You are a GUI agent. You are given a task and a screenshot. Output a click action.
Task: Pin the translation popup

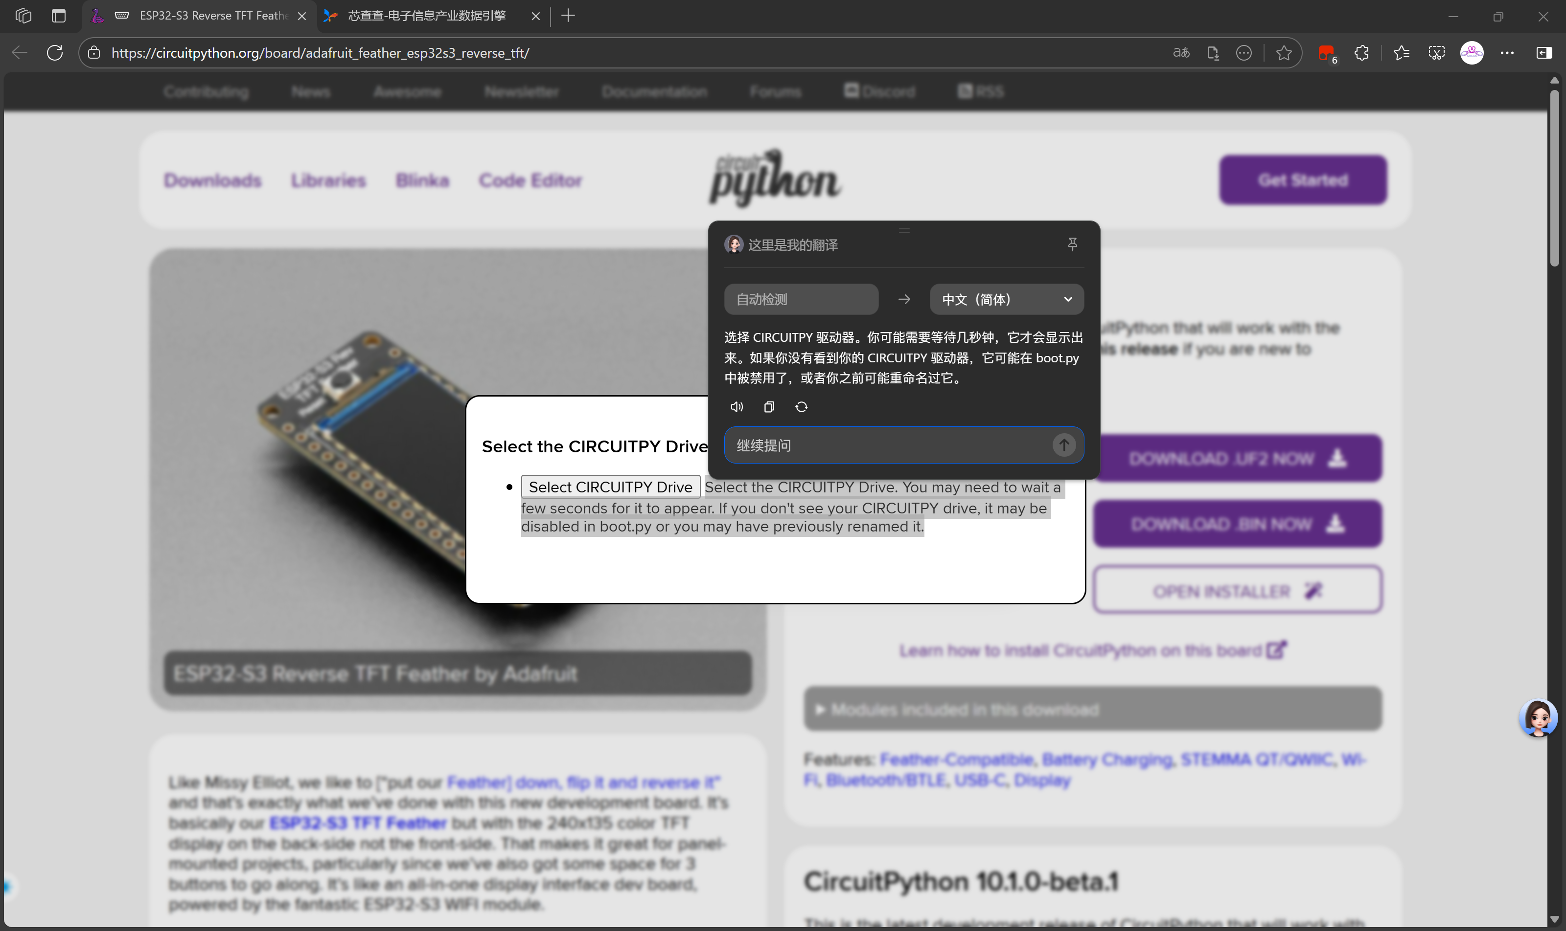1072,244
